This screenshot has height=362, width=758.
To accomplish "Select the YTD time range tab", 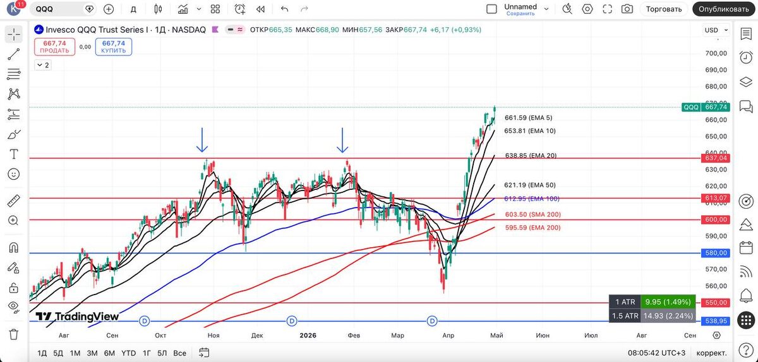I will (x=128, y=353).
